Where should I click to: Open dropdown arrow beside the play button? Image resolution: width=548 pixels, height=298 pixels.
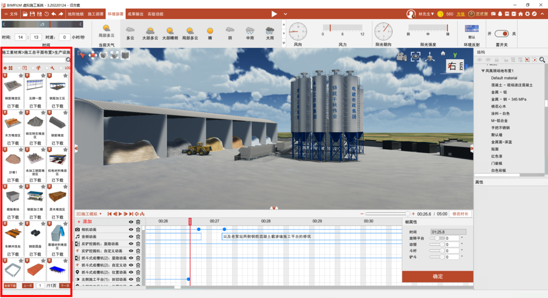click(x=285, y=14)
